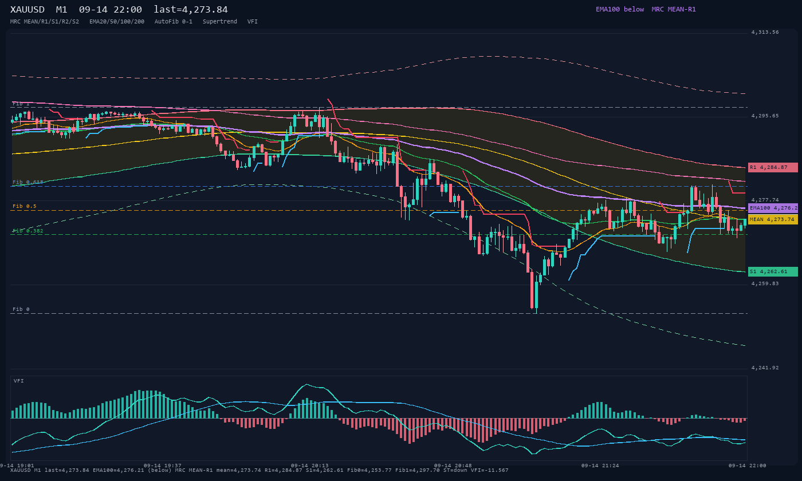
Task: Click the 09-14 22:00 timestamp in the title
Action: [111, 10]
